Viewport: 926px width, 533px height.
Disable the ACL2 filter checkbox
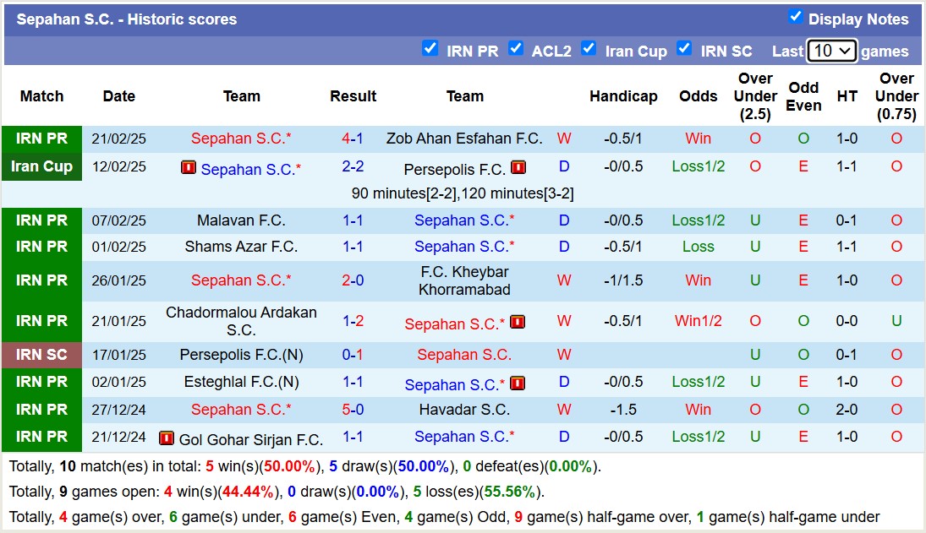[x=516, y=49]
